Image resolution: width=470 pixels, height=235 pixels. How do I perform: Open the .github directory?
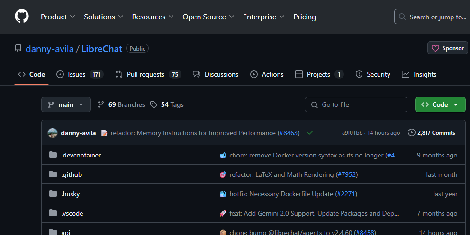72,174
